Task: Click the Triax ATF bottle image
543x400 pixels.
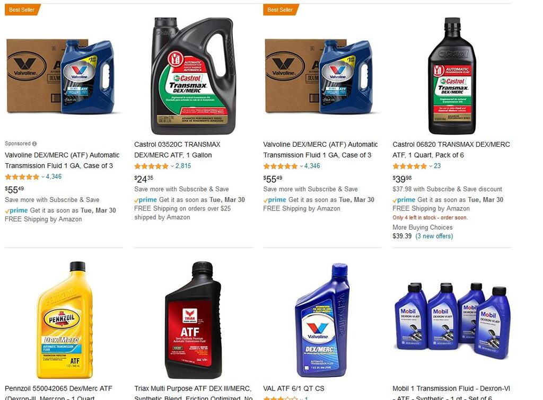Action: tap(193, 319)
